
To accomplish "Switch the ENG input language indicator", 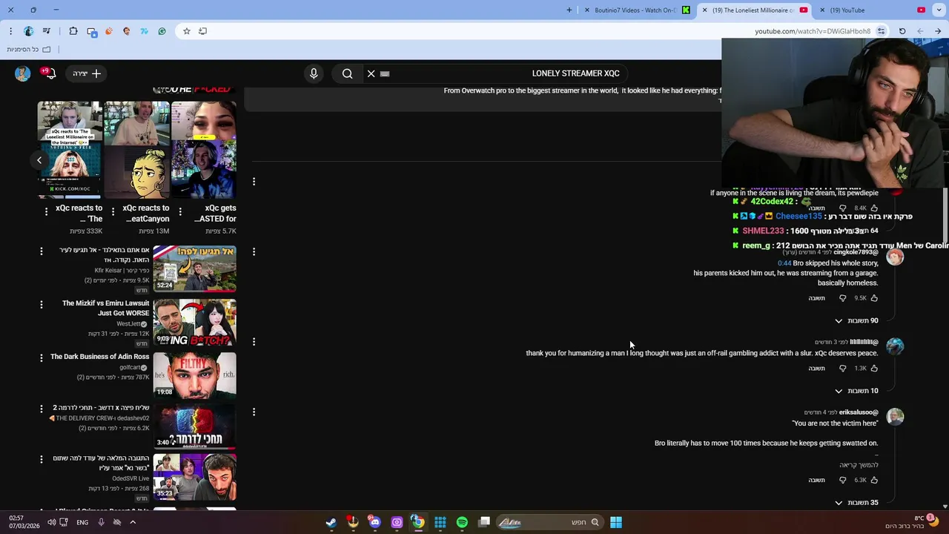I will (82, 522).
